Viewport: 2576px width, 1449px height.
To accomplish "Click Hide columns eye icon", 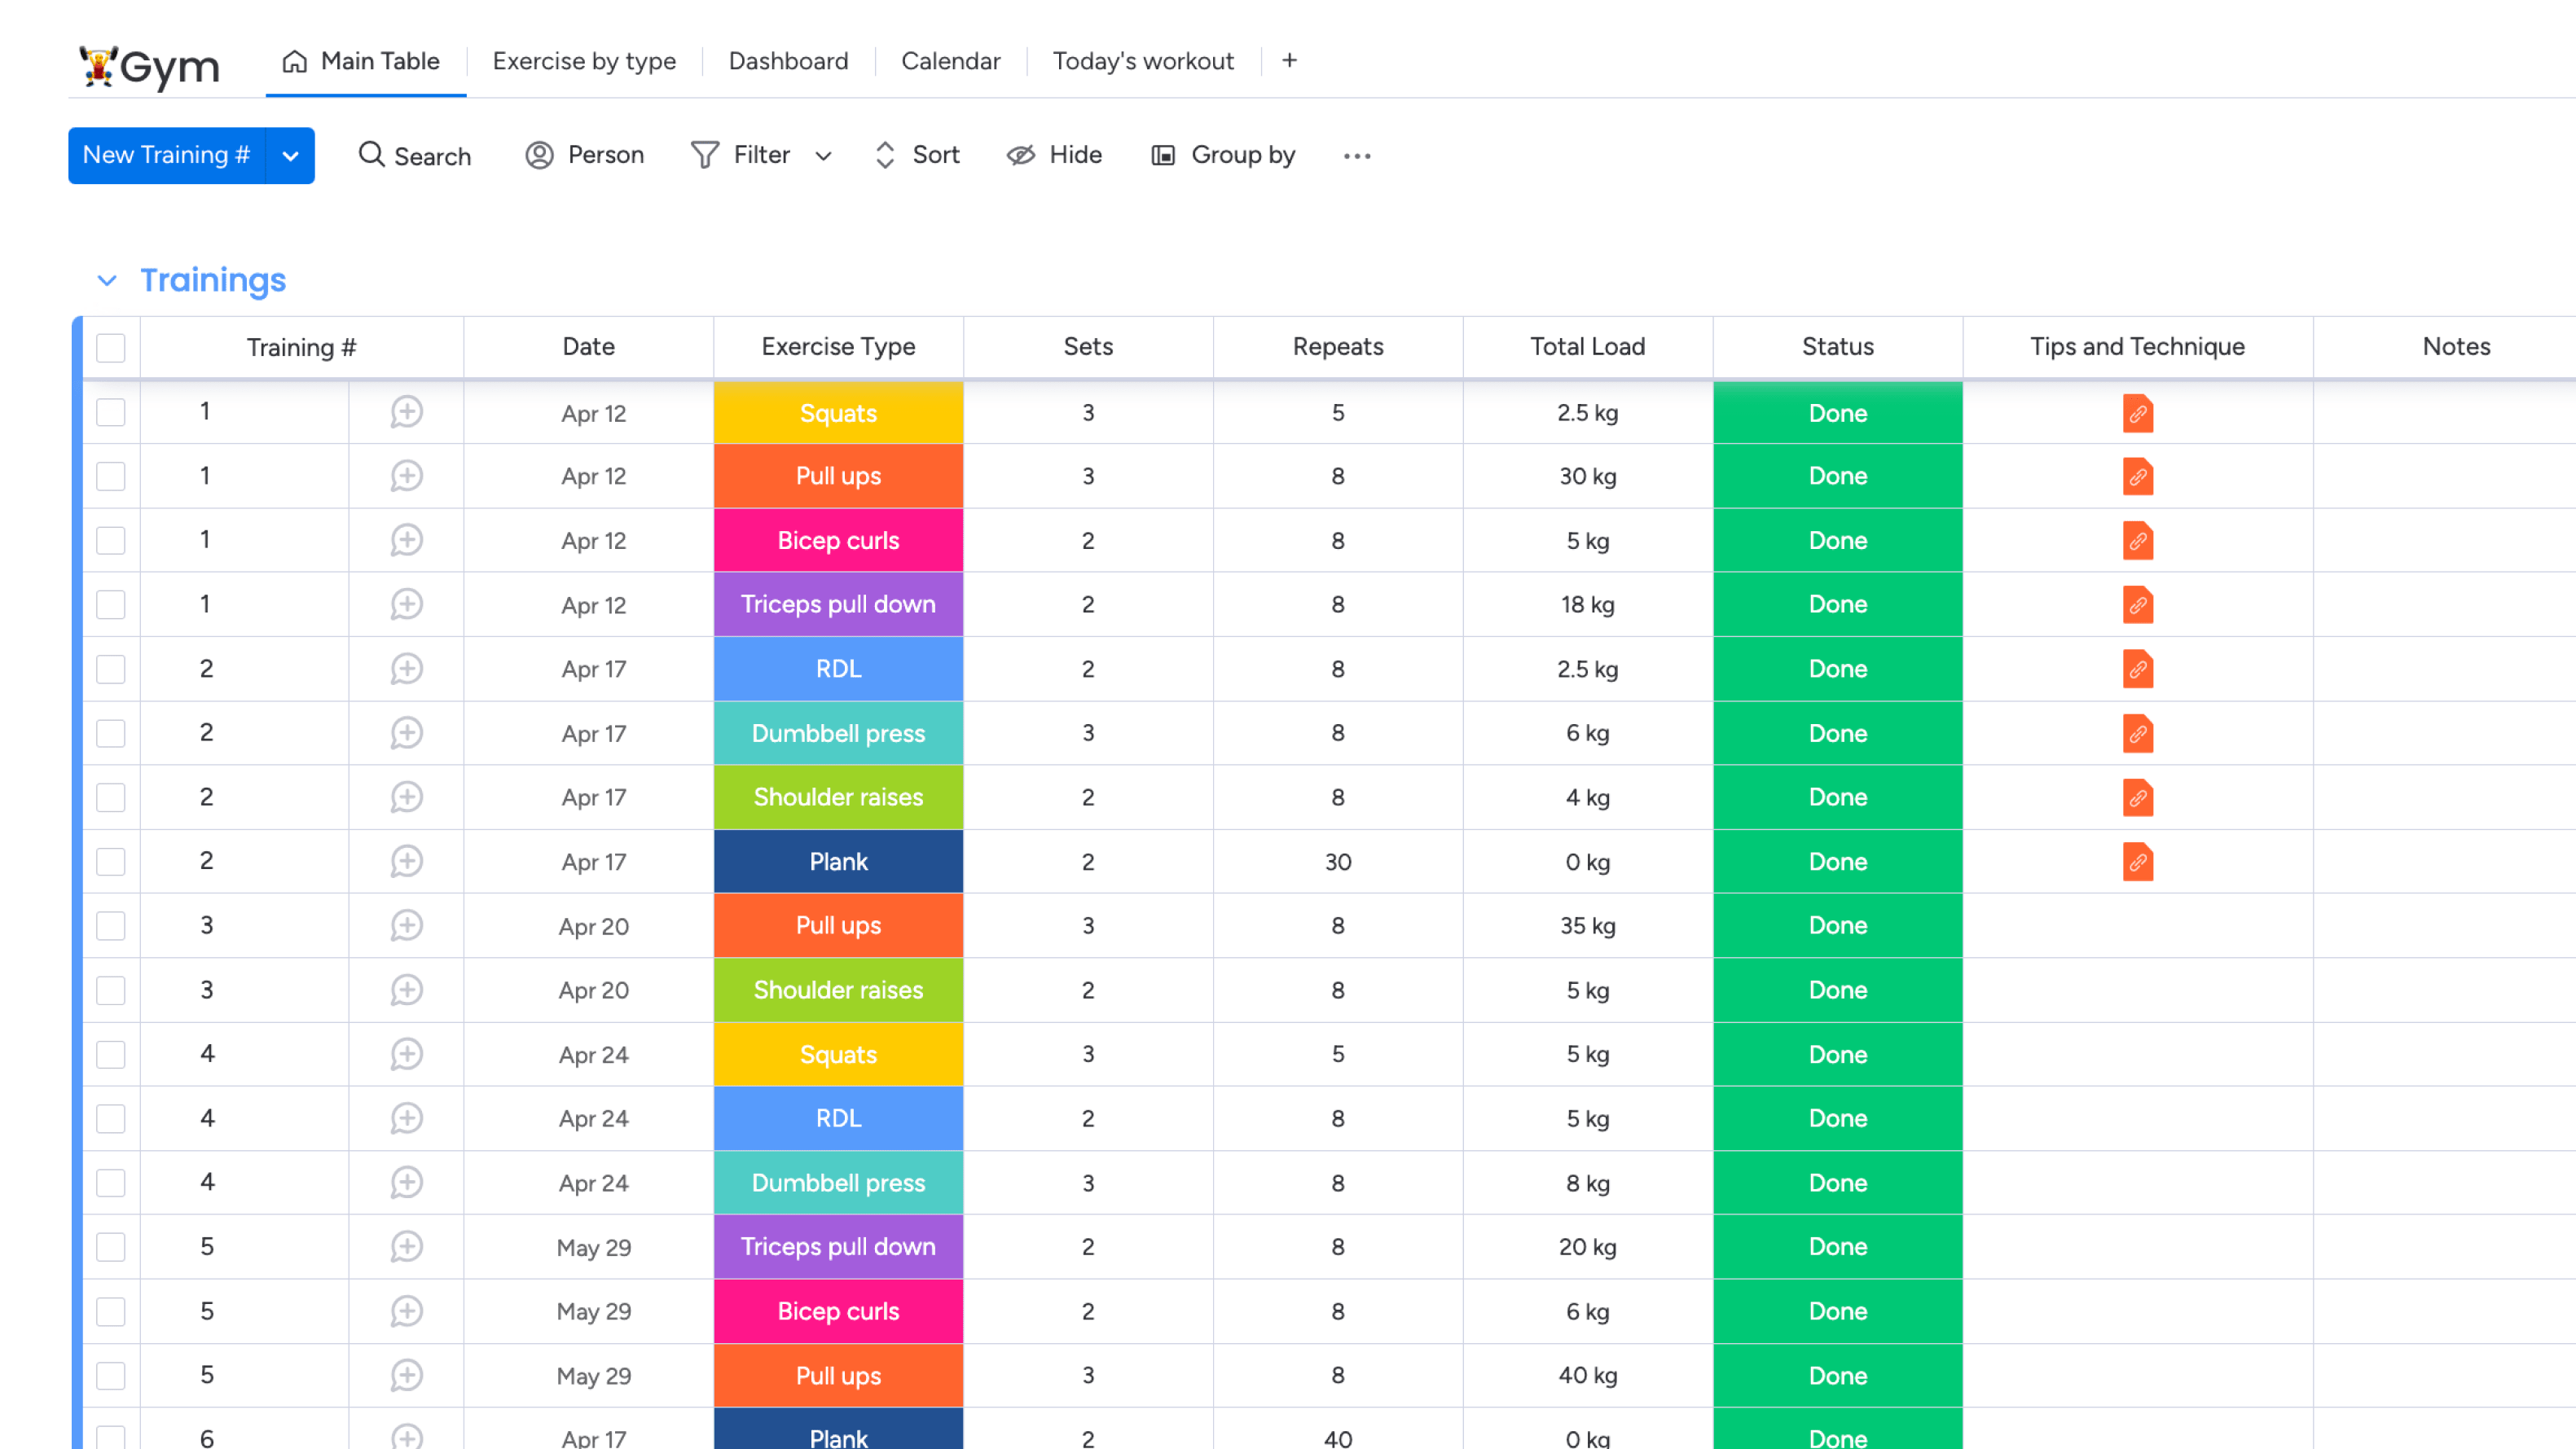I will tap(1020, 155).
